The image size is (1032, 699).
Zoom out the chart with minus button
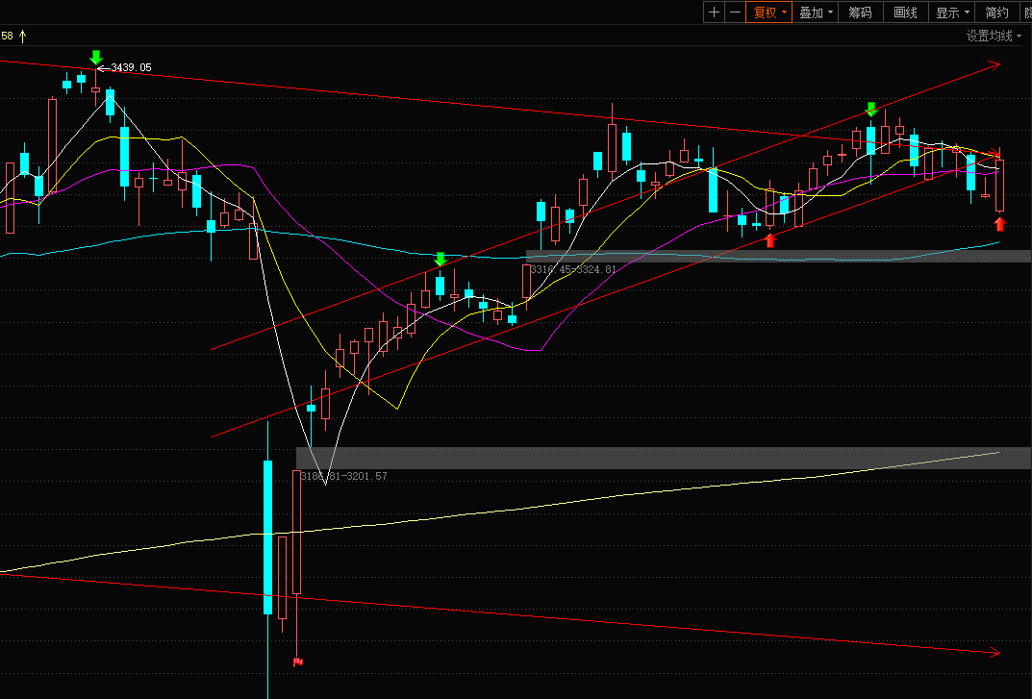735,12
